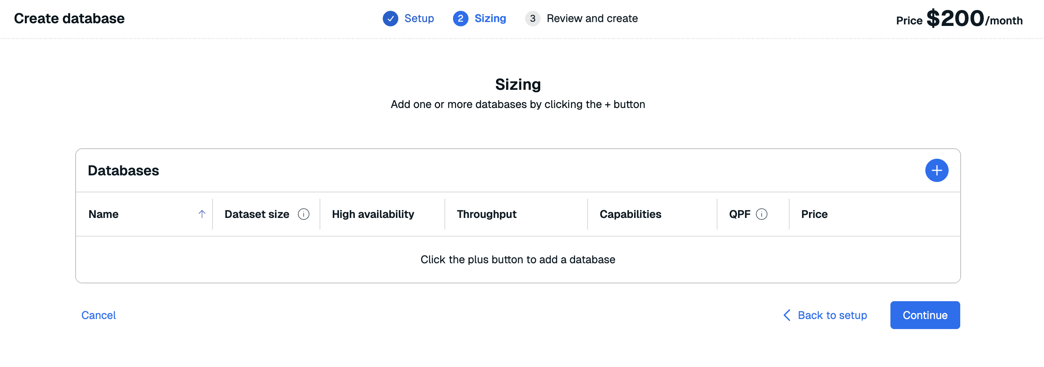Click the back chevron beside Back to setup

point(787,315)
